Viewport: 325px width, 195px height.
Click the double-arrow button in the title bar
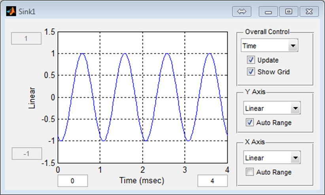coord(241,11)
